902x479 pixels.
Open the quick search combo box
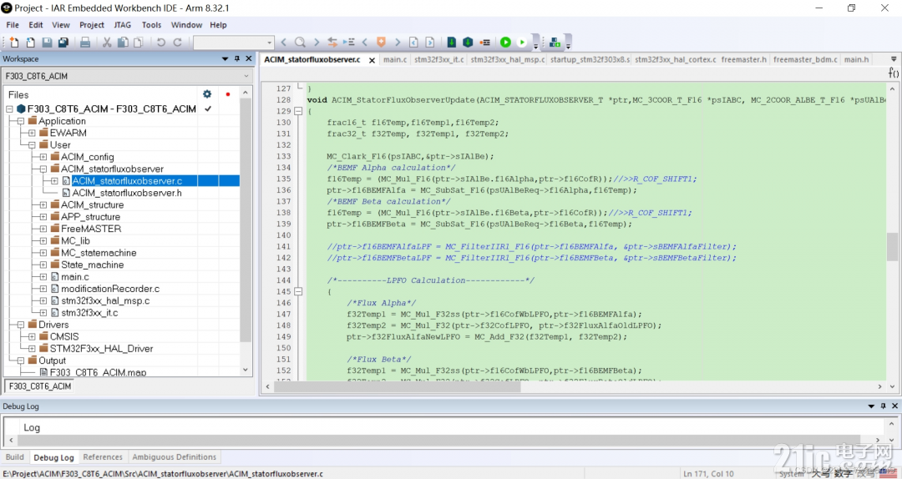pos(234,42)
